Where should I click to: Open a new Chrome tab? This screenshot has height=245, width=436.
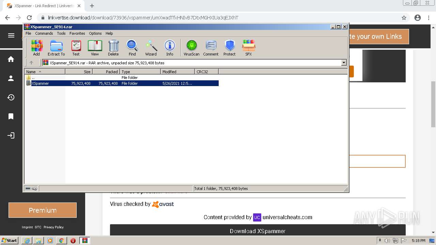(x=92, y=6)
